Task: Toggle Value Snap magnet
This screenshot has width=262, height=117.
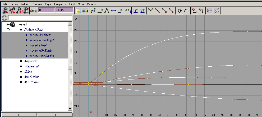Action: [201, 11]
